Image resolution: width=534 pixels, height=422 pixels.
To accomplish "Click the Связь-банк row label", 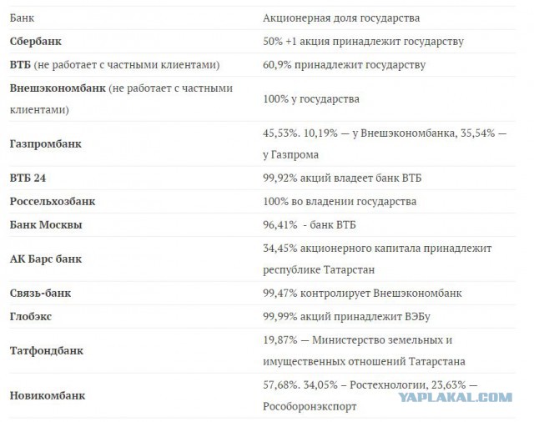I will point(40,294).
